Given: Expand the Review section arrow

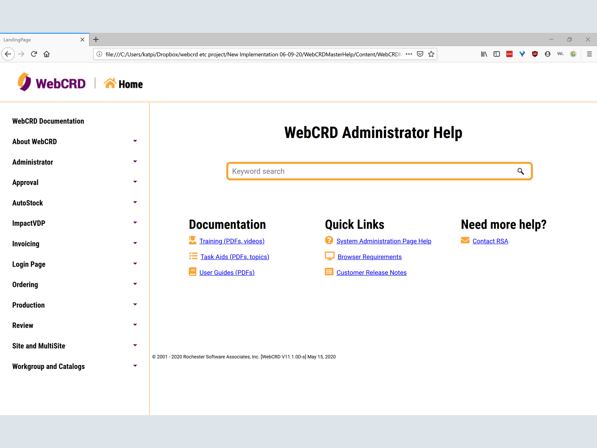Looking at the screenshot, I should click(135, 325).
